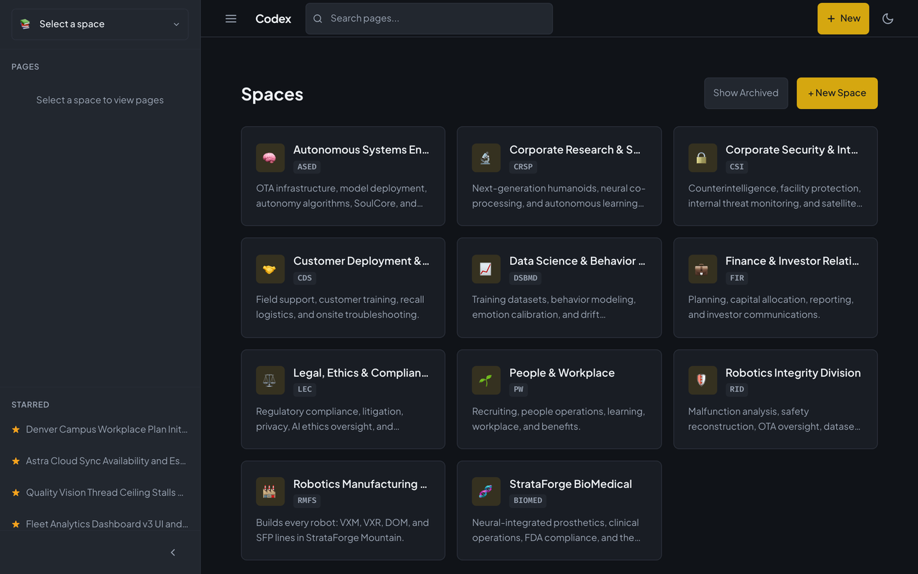918x574 pixels.
Task: Open the Finance & Investor Relations title
Action: (x=792, y=261)
